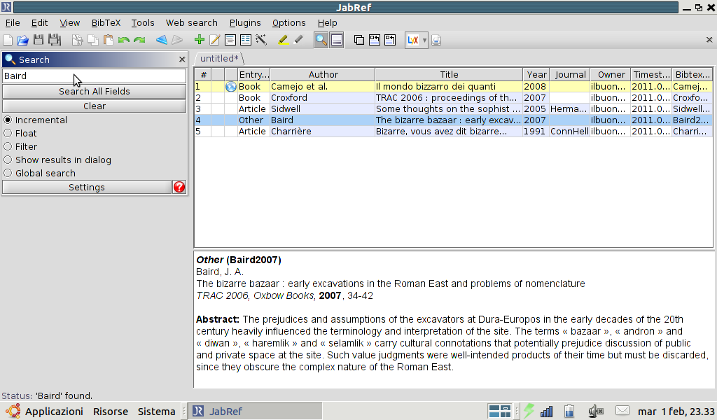Open the Sistema system menu
Screen dimensions: 717x420
[156, 412]
